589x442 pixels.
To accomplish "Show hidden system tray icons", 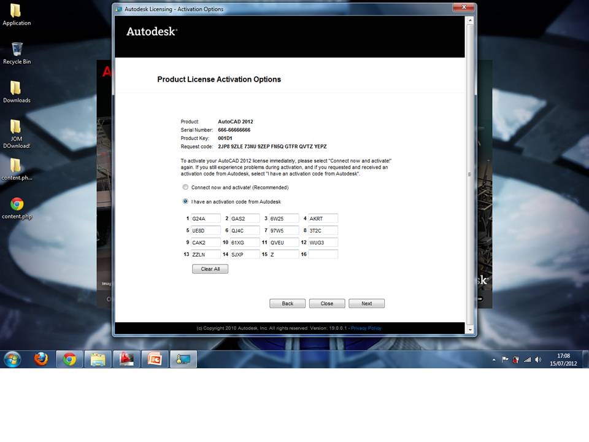I will click(493, 360).
